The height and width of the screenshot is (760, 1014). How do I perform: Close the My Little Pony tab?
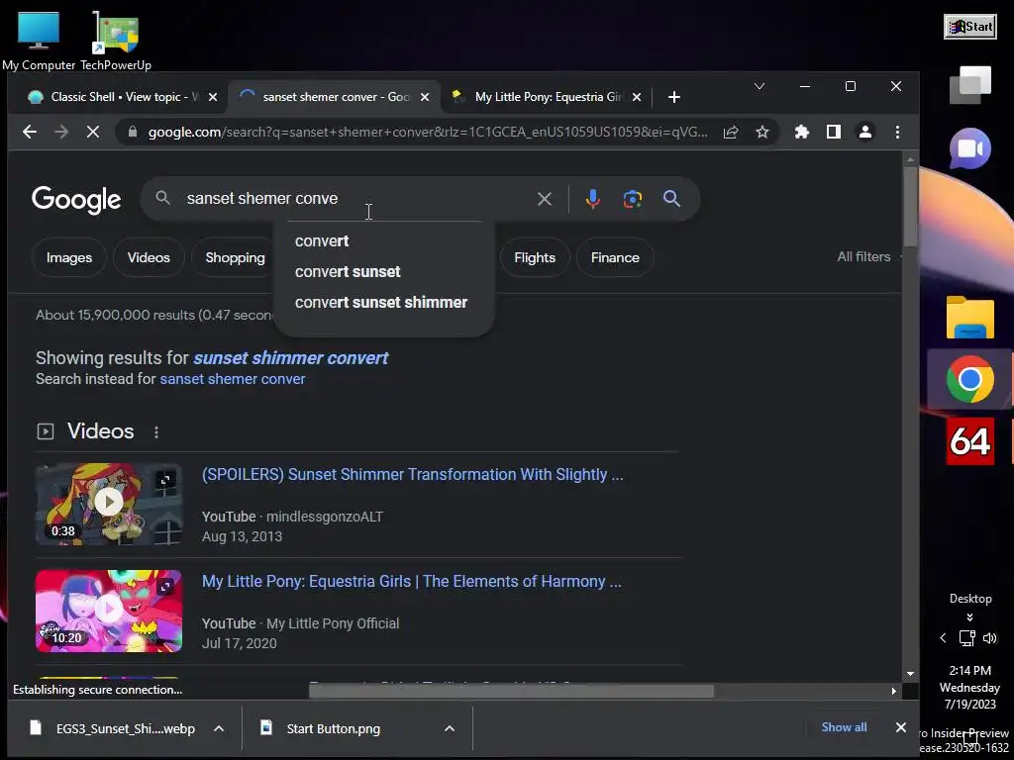pyautogui.click(x=637, y=97)
